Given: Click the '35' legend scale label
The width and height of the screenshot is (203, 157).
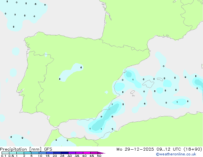Looking at the screenshot, I should click(x=77, y=156).
